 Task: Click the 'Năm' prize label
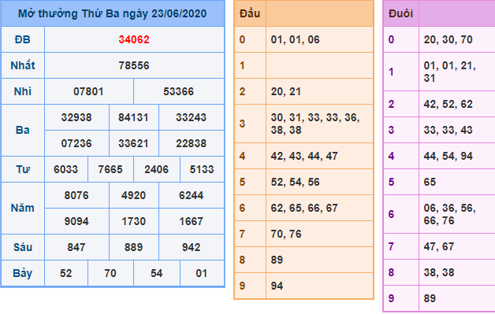point(22,208)
